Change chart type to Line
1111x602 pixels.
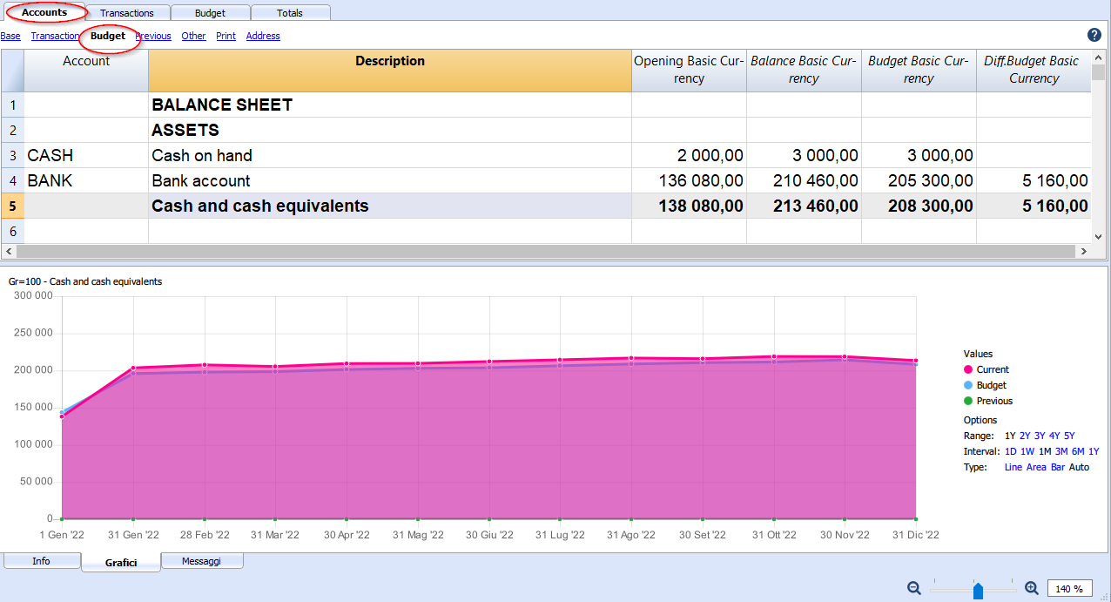(1013, 467)
